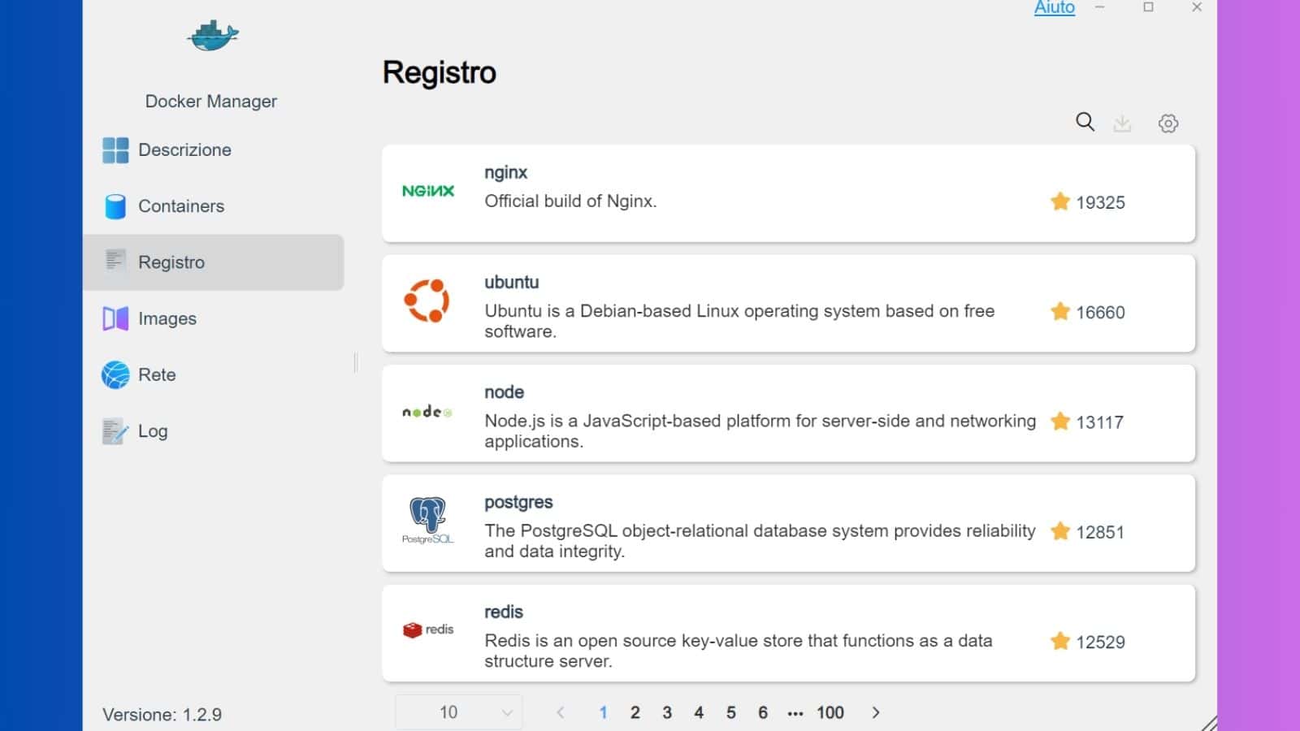
Task: Select the Containers cylinder icon
Action: [x=115, y=206]
